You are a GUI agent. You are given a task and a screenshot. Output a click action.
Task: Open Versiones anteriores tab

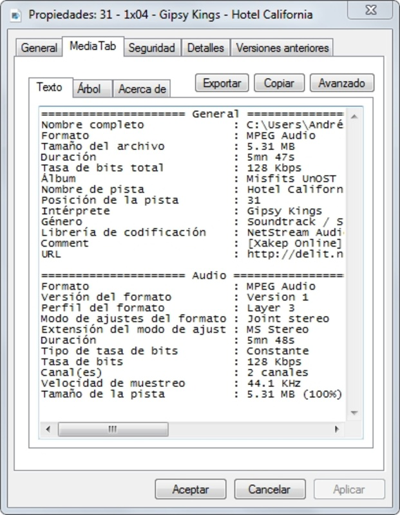coord(282,48)
